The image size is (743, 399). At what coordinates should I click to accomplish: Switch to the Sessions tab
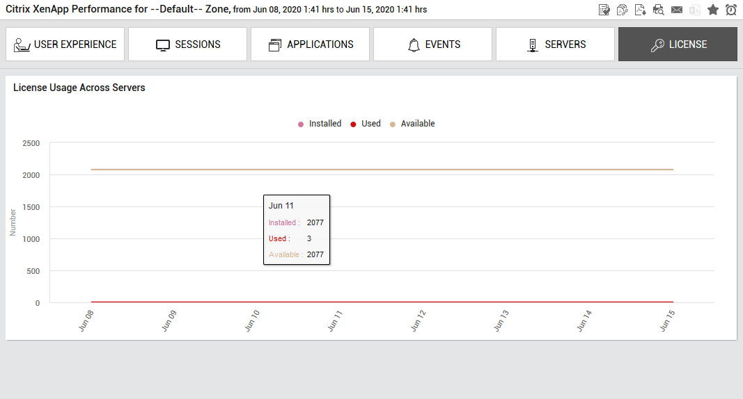click(187, 44)
